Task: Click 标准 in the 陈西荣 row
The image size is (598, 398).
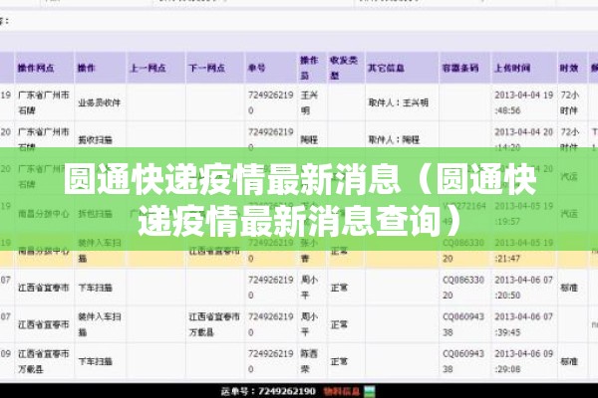Action: point(569,361)
